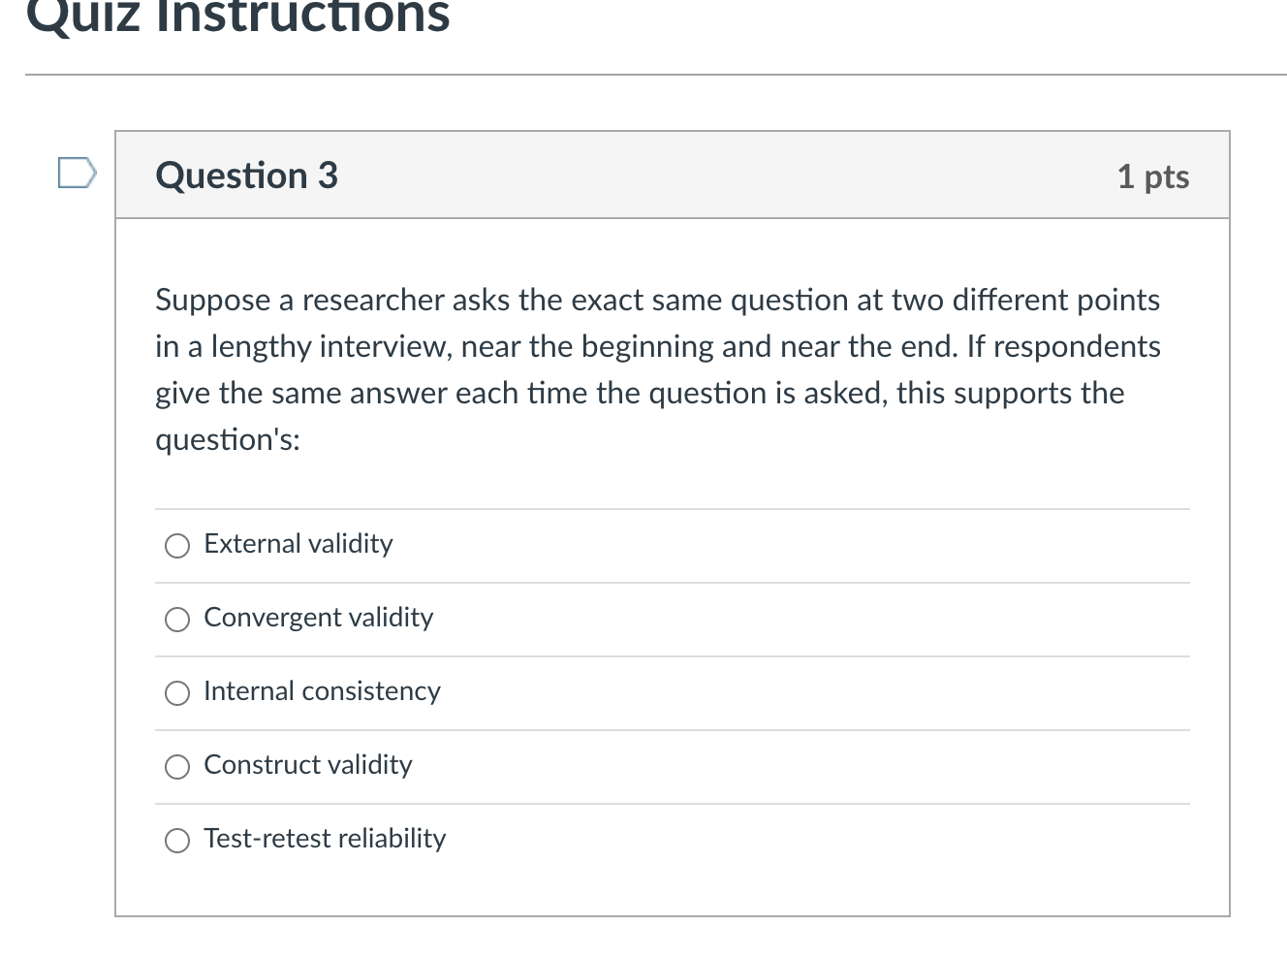
Task: Click the "Construct validity" answer label
Action: pyautogui.click(x=308, y=765)
